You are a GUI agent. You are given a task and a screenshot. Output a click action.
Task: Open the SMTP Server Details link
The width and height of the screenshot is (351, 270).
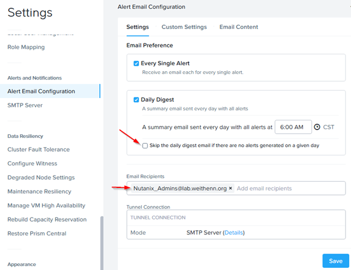(x=234, y=233)
